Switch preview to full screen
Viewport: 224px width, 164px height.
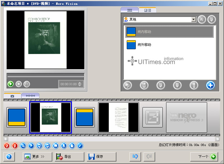coord(27,84)
